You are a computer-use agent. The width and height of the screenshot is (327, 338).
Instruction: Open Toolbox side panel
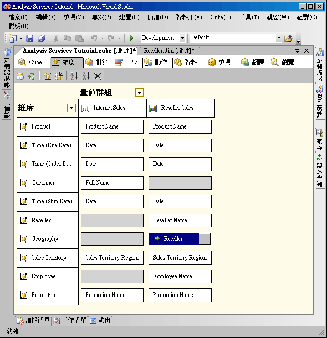point(7,105)
